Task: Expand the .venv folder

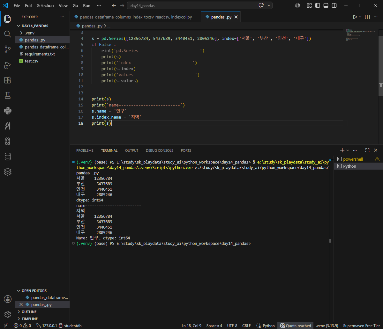Action: pyautogui.click(x=42, y=33)
